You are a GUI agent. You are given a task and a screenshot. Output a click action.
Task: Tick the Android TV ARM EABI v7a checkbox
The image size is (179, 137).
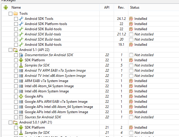[16, 71]
